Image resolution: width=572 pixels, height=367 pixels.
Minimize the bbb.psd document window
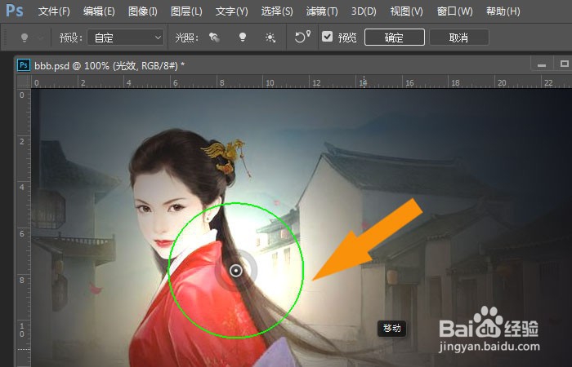coord(542,64)
